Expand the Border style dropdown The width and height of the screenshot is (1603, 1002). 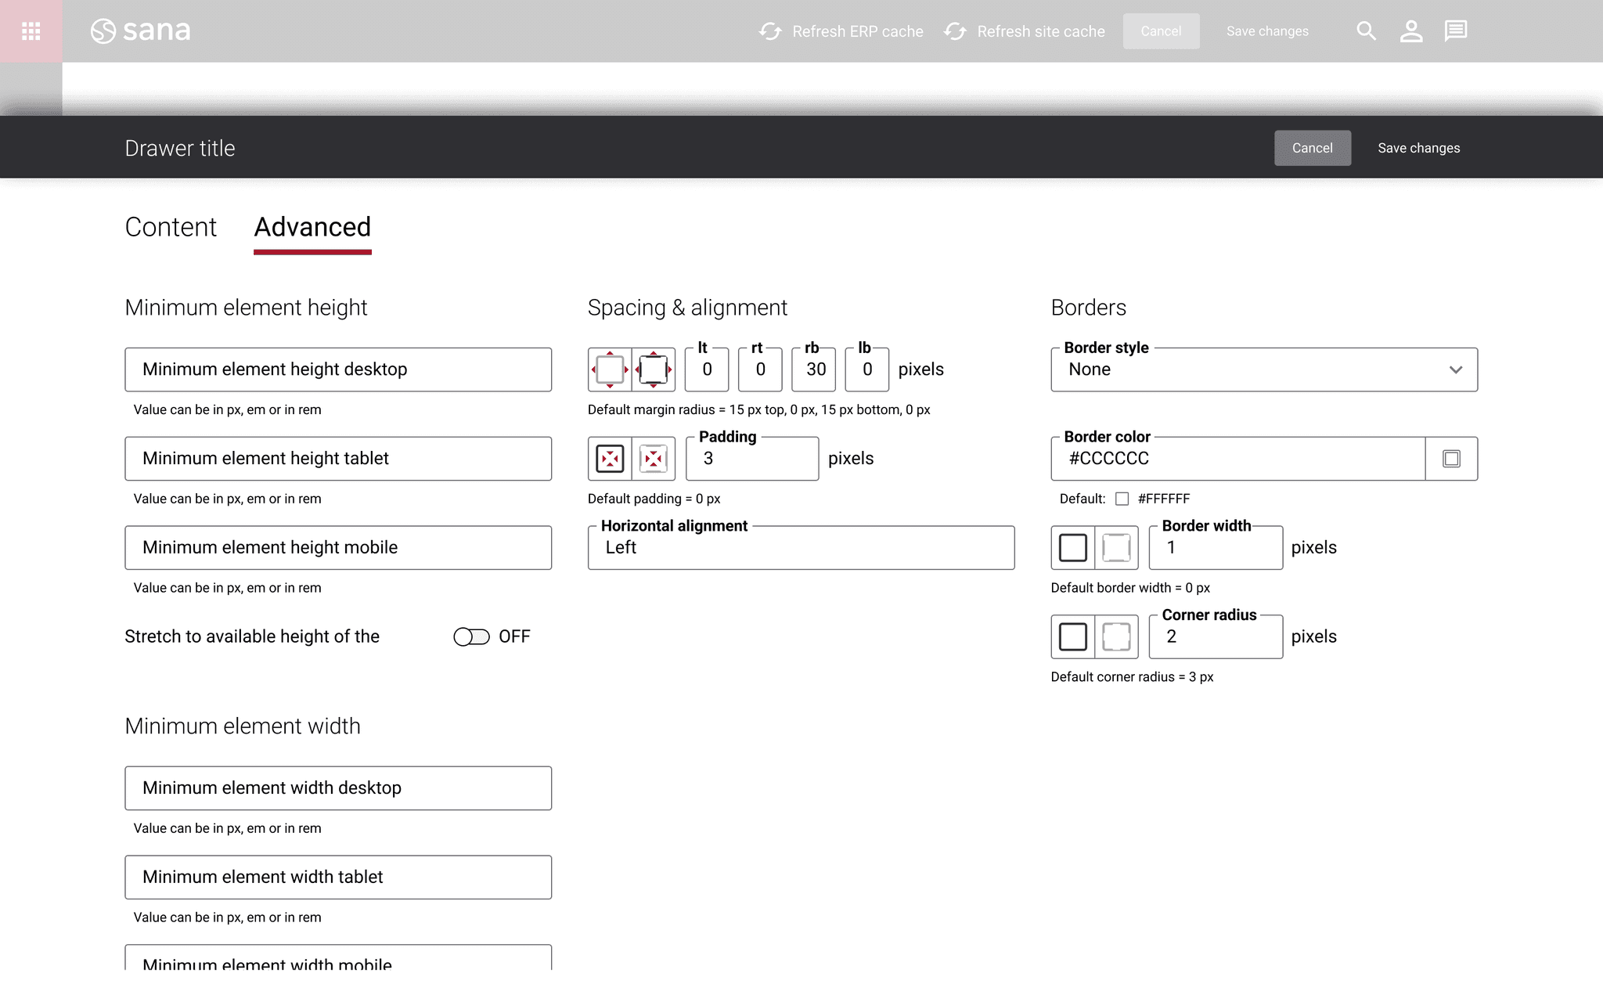[x=1263, y=369]
